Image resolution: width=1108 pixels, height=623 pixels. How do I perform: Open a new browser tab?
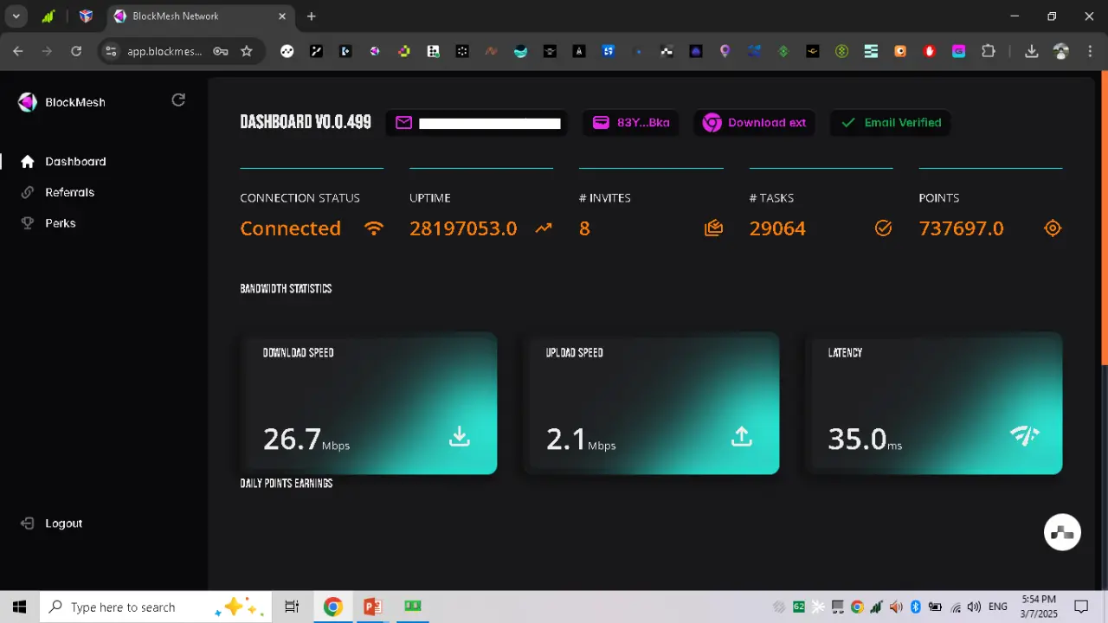click(312, 16)
